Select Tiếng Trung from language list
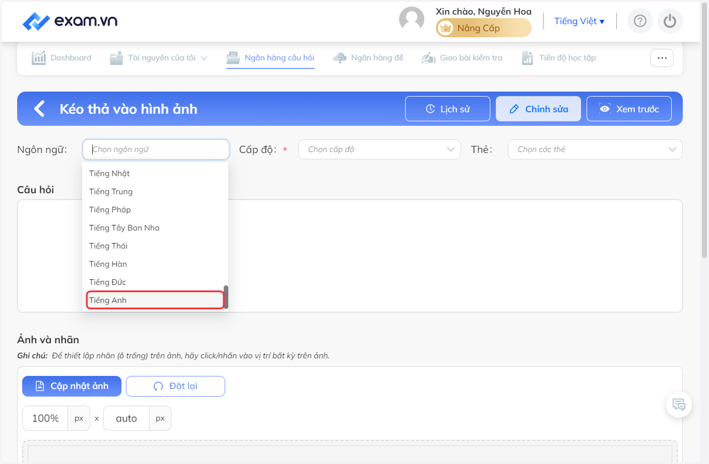Image resolution: width=709 pixels, height=464 pixels. [155, 191]
